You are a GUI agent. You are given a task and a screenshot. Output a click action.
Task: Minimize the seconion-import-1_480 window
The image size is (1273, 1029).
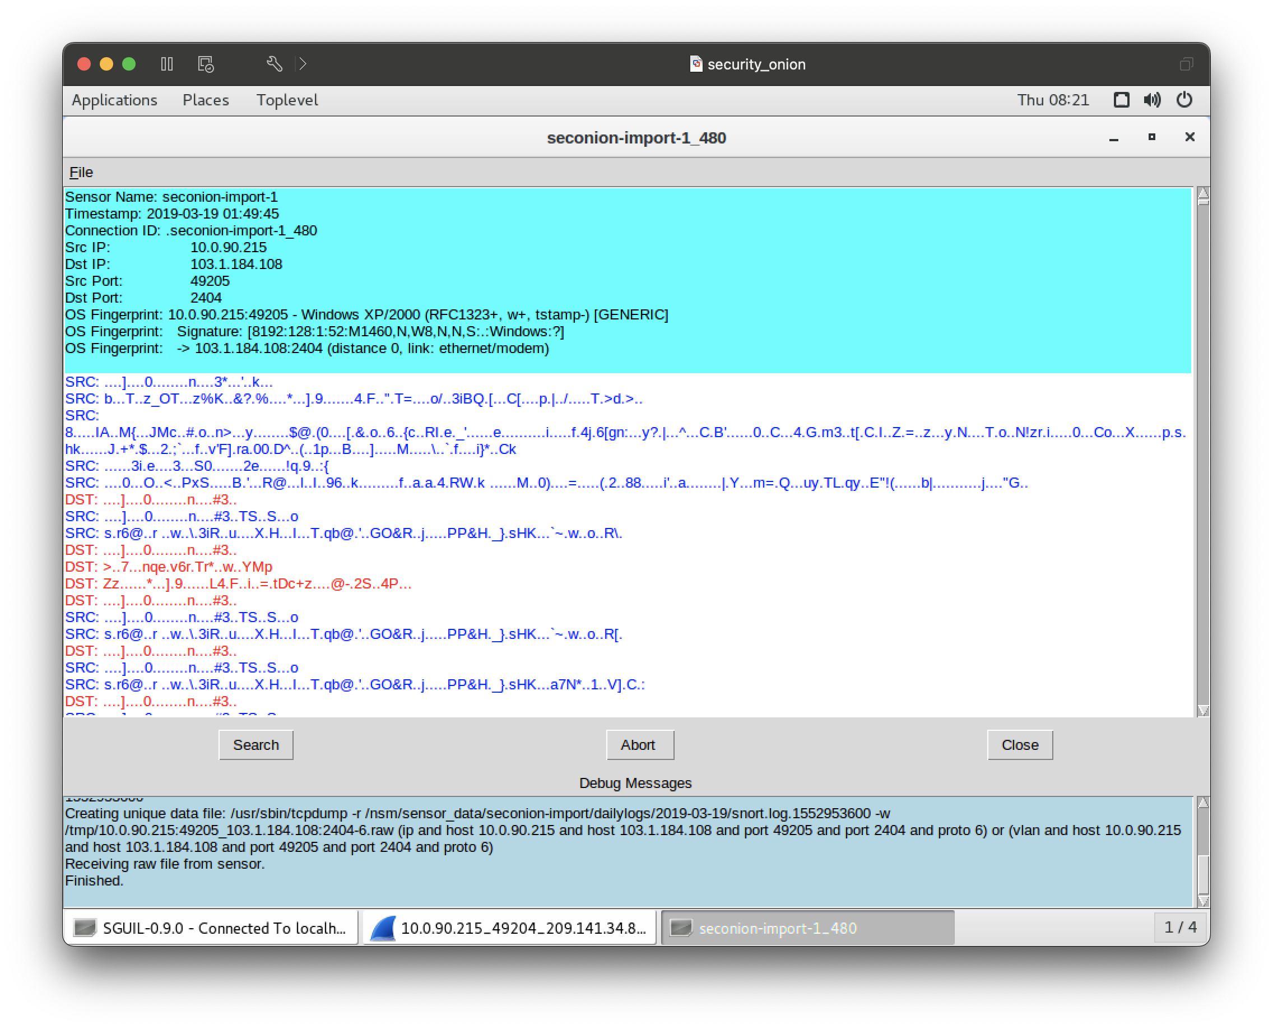1113,138
